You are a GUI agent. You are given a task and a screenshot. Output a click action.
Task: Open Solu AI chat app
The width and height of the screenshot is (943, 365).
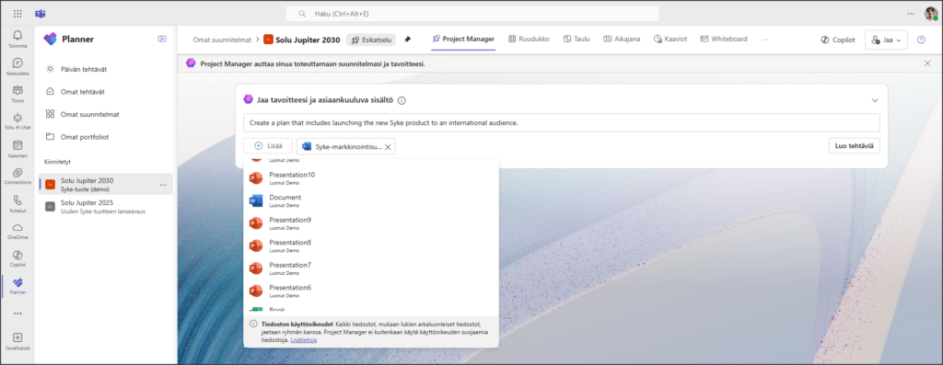[x=17, y=121]
